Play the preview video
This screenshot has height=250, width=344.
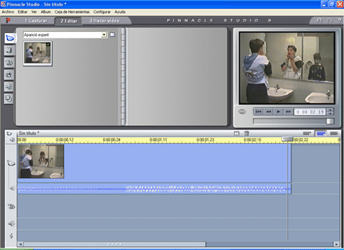click(x=278, y=112)
